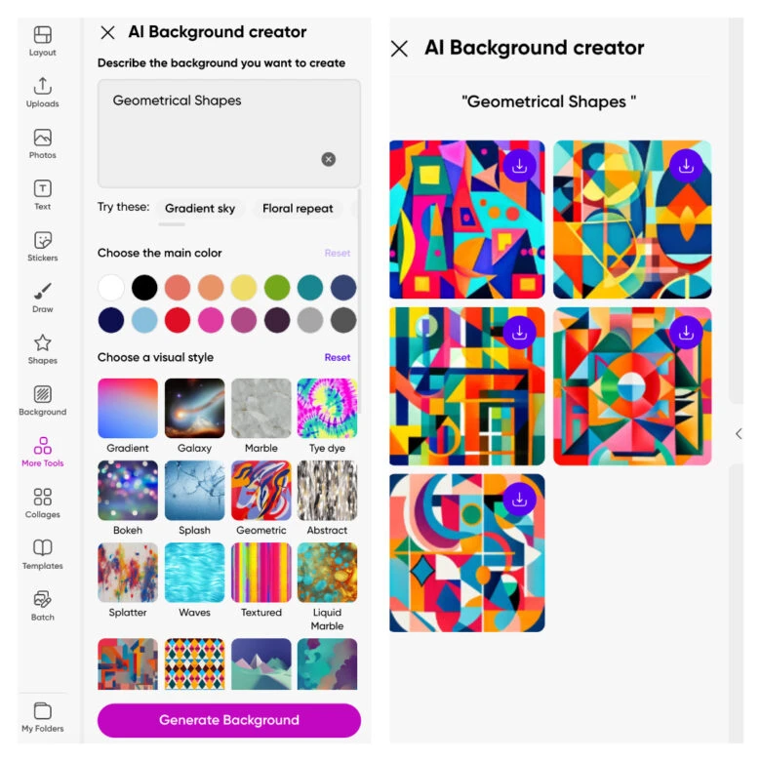Open the Shapes star tool
Screen dimensions: 761x761
[42, 349]
